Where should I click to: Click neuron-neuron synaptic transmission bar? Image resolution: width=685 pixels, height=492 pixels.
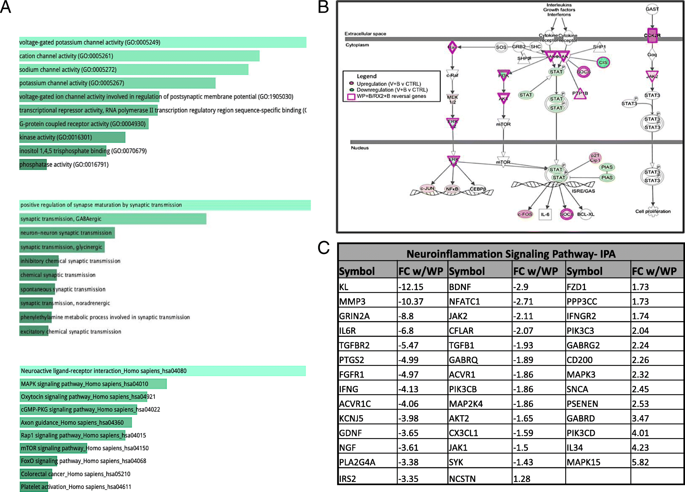[67, 233]
